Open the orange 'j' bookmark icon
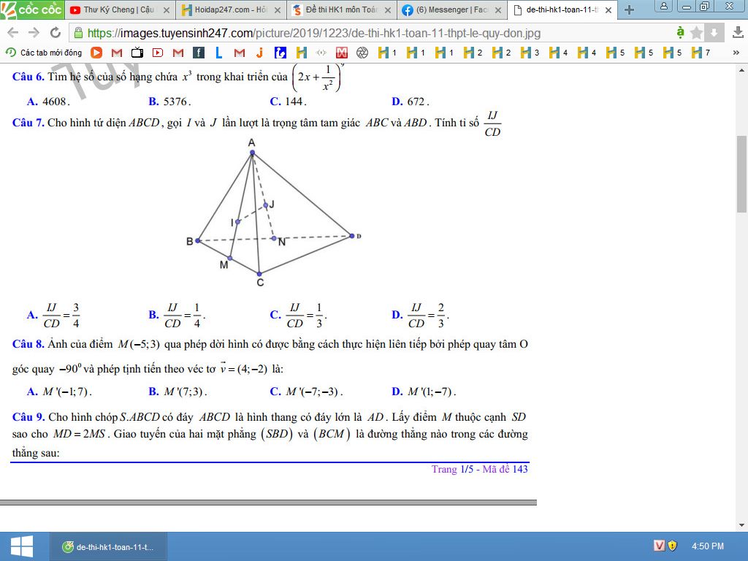The height and width of the screenshot is (561, 748). click(x=259, y=53)
